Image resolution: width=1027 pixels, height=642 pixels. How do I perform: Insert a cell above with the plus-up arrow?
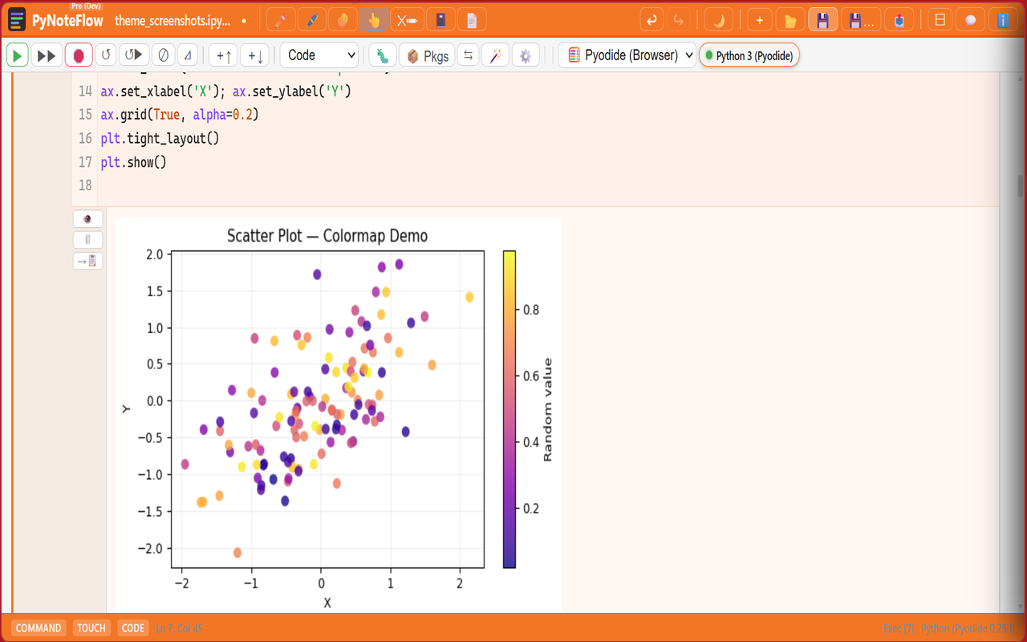(223, 55)
